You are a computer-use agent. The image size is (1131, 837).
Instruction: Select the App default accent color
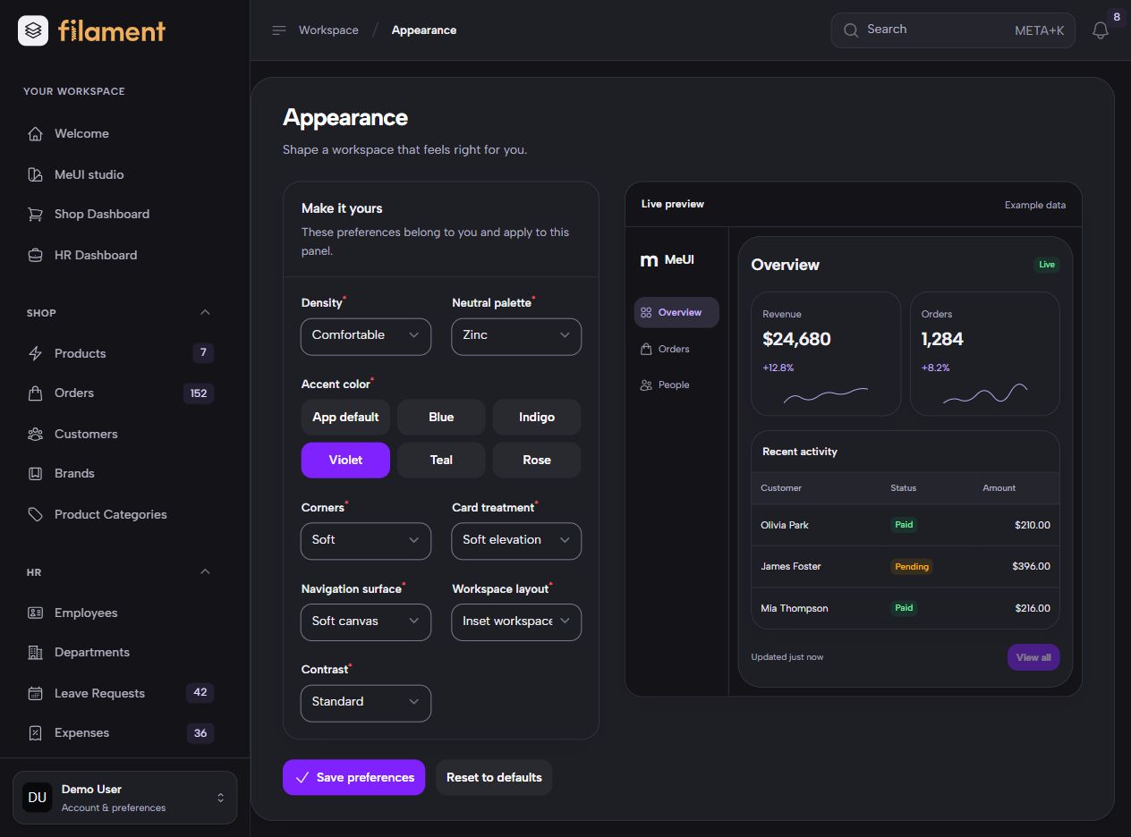[x=345, y=417]
